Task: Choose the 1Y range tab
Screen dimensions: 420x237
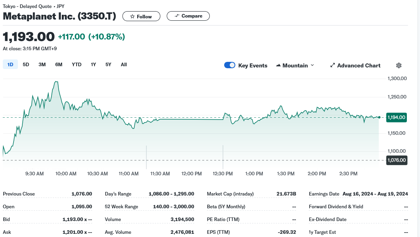Action: coord(93,65)
